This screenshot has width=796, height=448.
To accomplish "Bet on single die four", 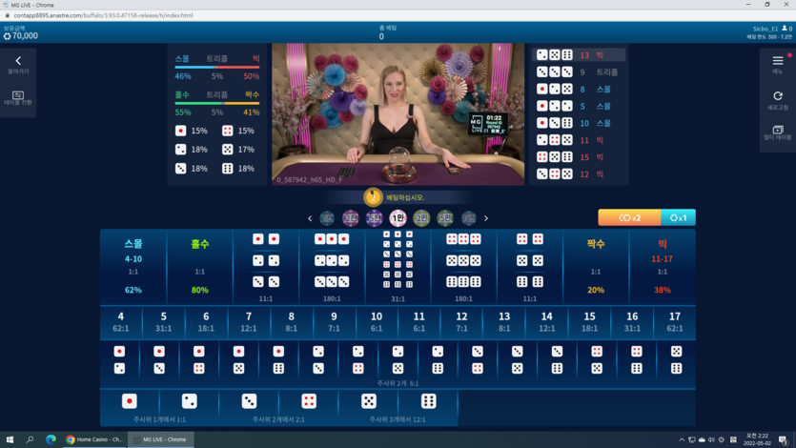I will (309, 401).
